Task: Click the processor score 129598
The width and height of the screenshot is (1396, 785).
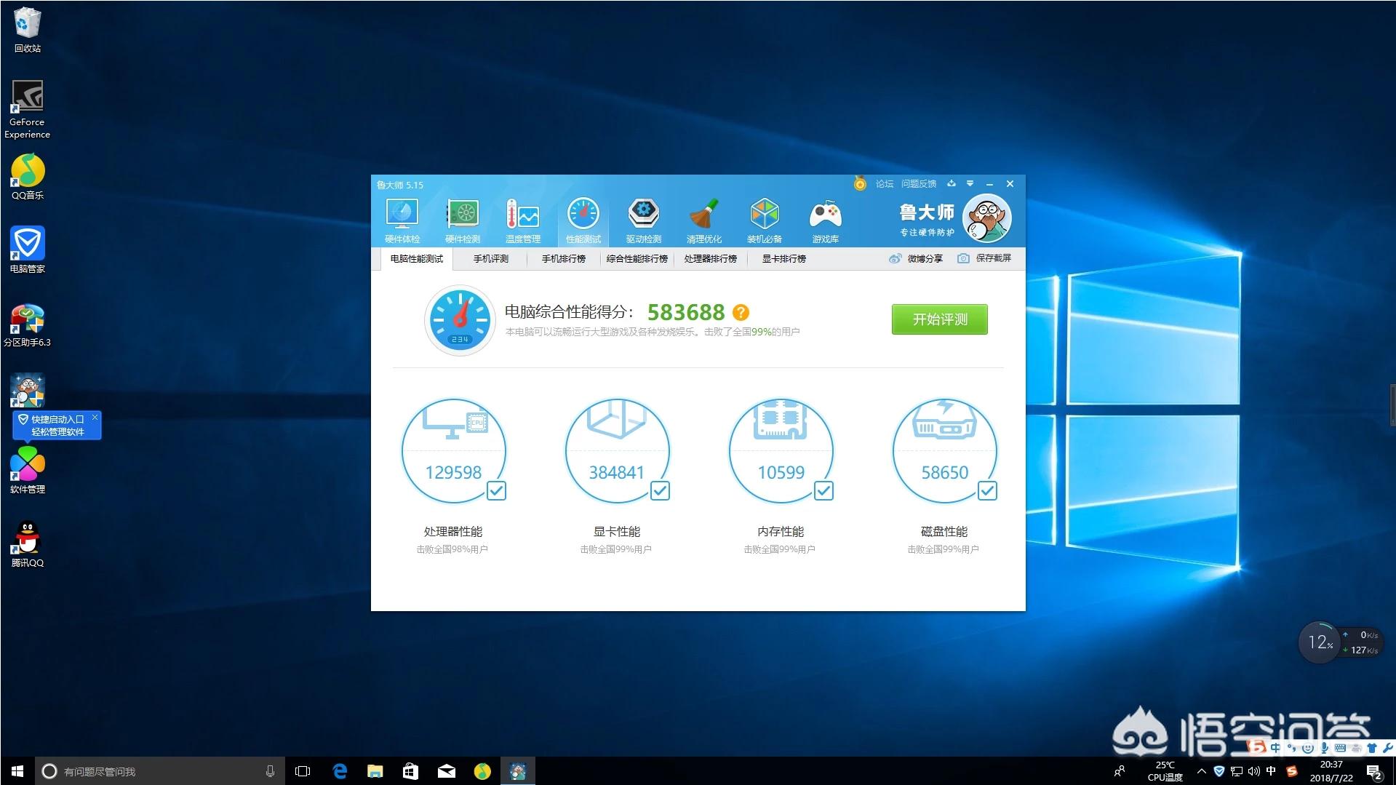Action: point(453,473)
